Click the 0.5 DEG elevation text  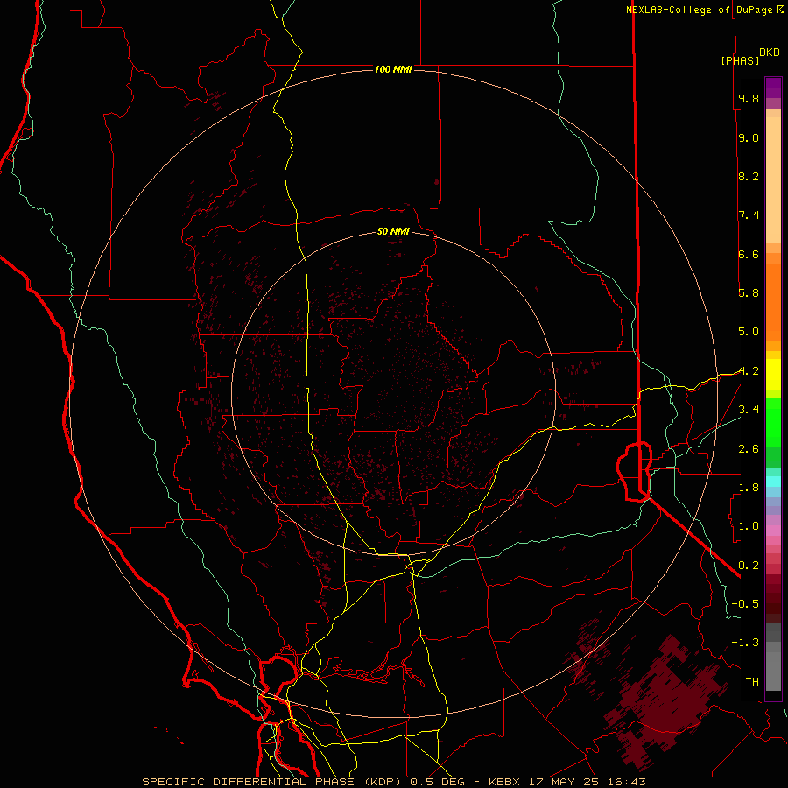coord(437,782)
